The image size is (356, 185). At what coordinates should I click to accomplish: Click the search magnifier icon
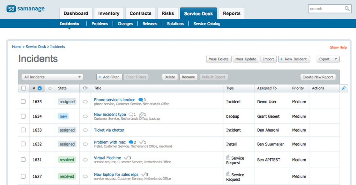click(x=348, y=9)
